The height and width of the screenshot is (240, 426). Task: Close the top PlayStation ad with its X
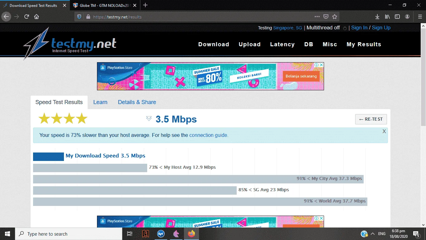[321, 65]
